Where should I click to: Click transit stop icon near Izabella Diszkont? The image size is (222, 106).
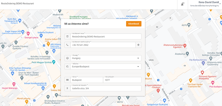pos(44,46)
